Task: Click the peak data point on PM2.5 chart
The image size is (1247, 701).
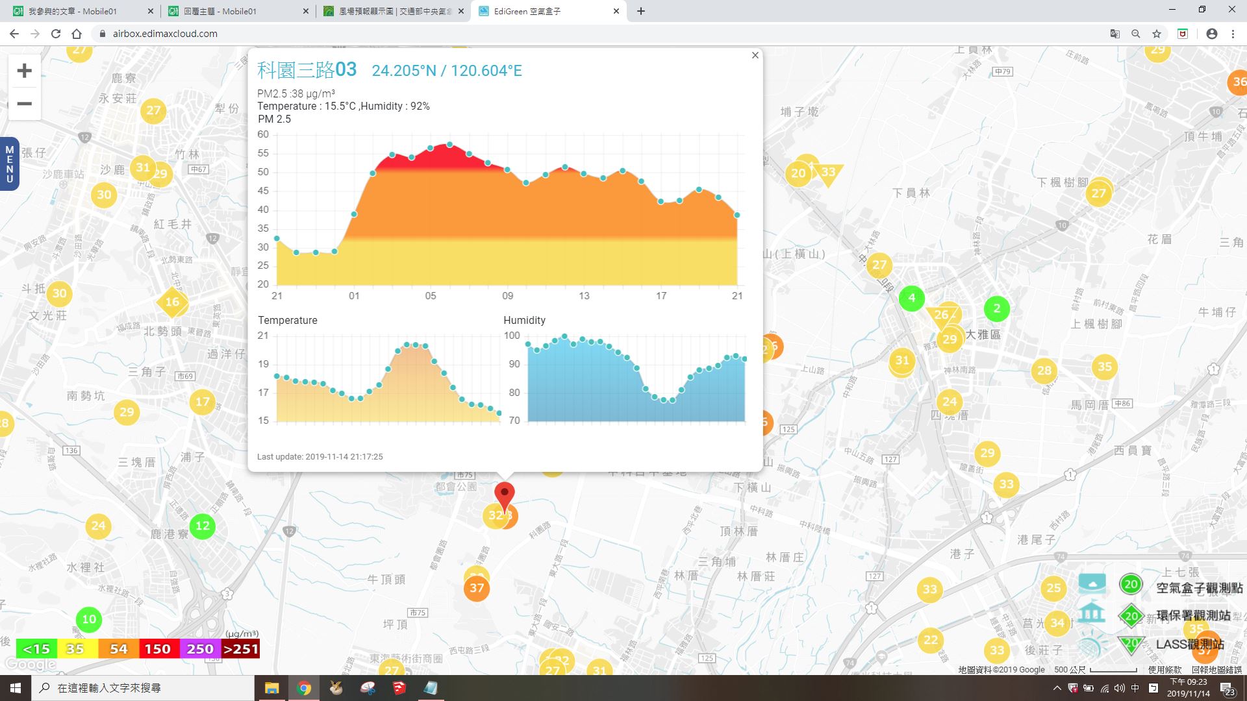Action: (x=449, y=145)
